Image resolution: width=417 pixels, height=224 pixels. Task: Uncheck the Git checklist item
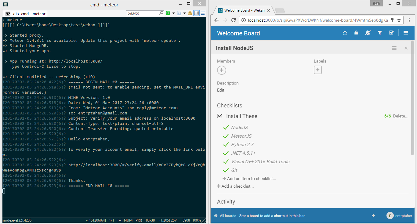[226, 170]
